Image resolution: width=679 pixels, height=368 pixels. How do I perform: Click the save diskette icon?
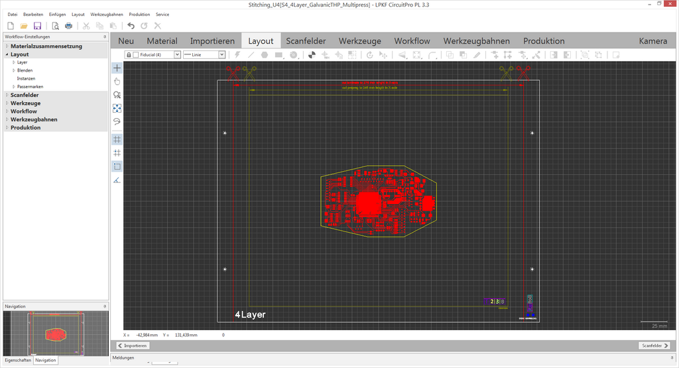[38, 26]
